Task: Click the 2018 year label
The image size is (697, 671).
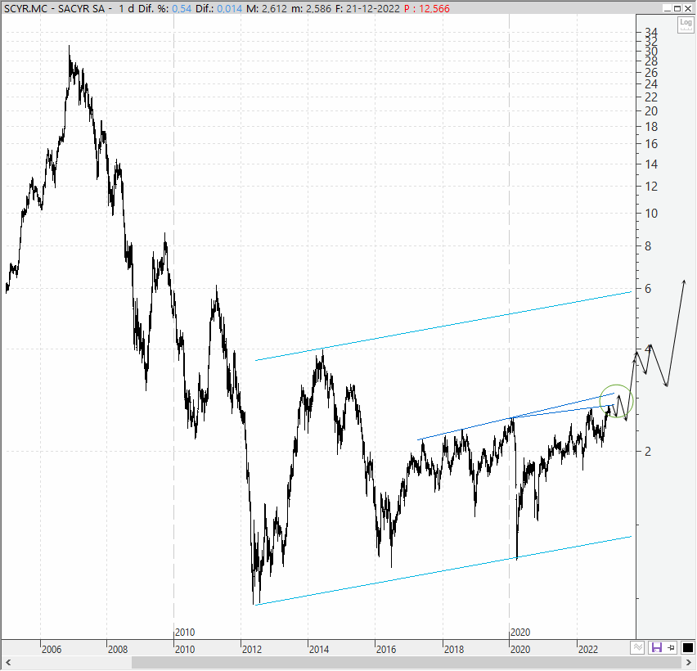Action: click(453, 649)
